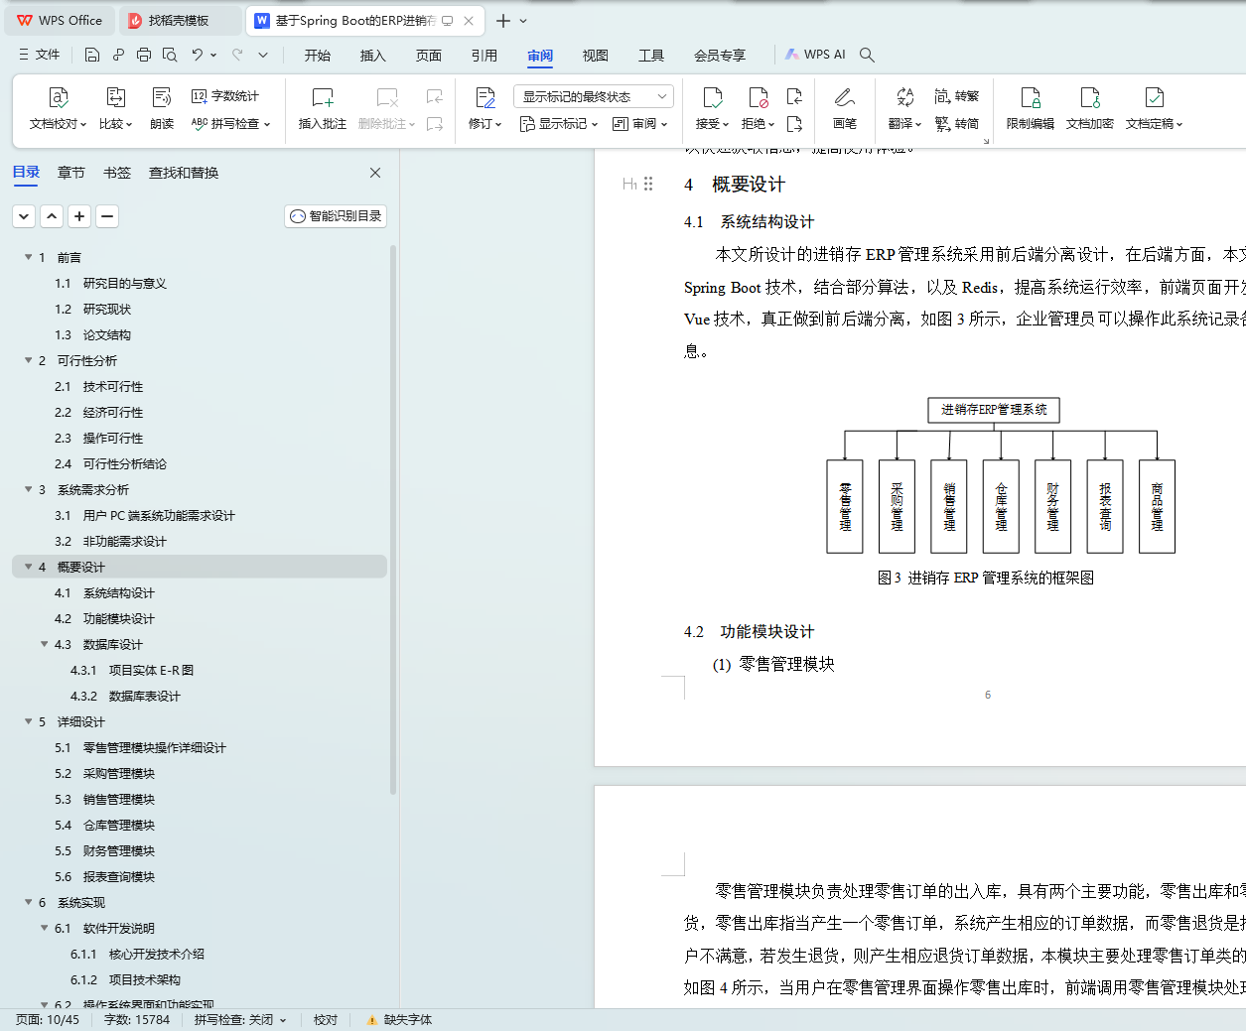Open 文档定稿 finalize document
Viewport: 1246px width, 1031px height.
1155,109
